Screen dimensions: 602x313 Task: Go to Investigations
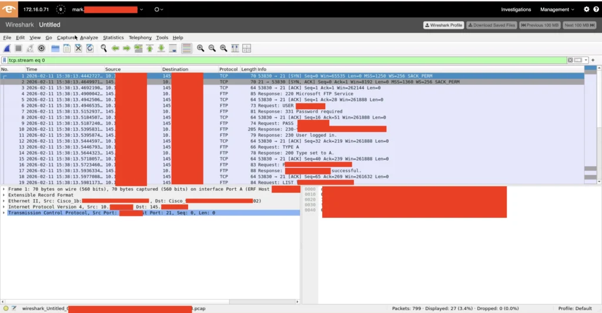point(516,9)
